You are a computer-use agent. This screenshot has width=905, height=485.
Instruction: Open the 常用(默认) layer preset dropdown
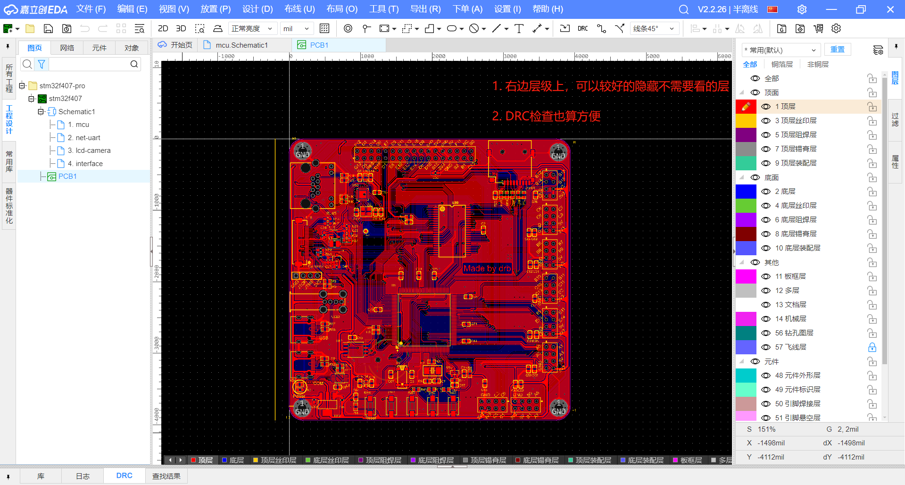click(780, 50)
